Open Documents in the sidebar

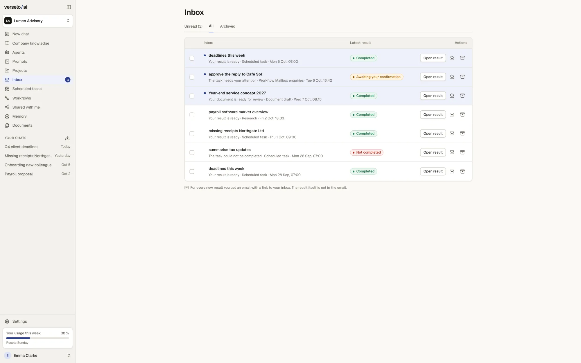tap(38, 125)
